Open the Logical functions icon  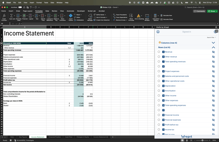tap(30, 16)
